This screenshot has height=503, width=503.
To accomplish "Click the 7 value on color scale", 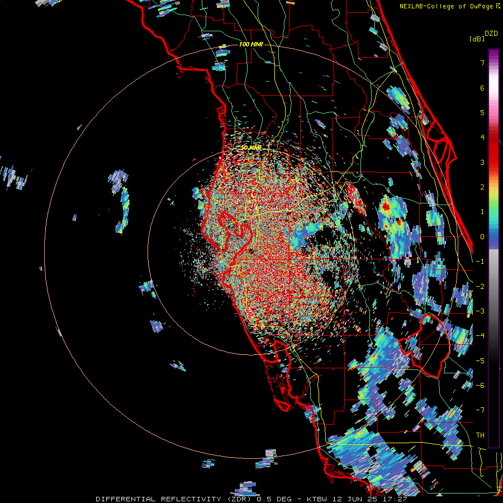I will point(482,63).
